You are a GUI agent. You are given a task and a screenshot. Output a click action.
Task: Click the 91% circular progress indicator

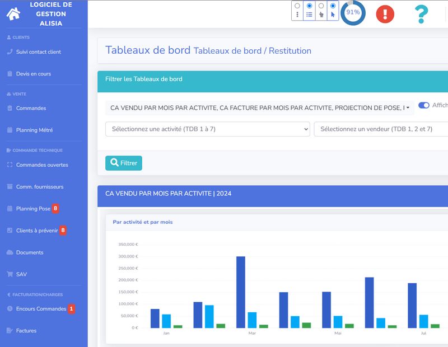(x=353, y=12)
